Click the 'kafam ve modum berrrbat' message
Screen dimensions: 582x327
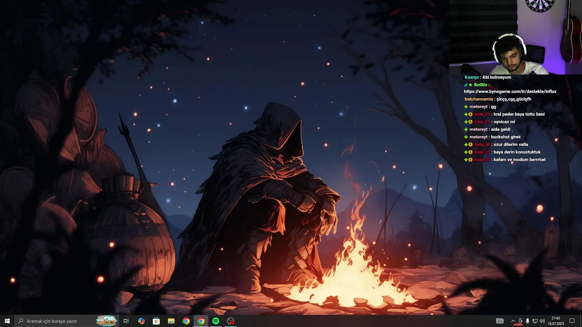pos(505,160)
